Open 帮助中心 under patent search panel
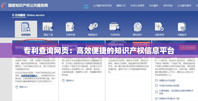 click(x=23, y=87)
